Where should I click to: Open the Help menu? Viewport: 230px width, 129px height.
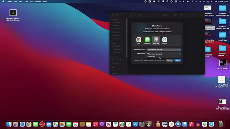(45, 2)
